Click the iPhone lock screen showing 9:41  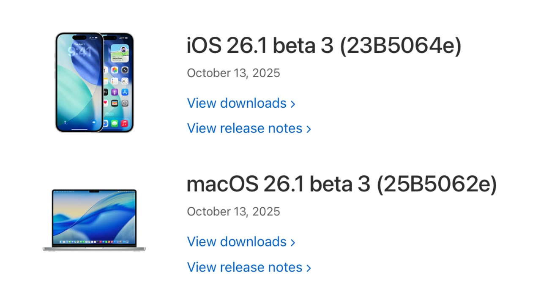(79, 82)
